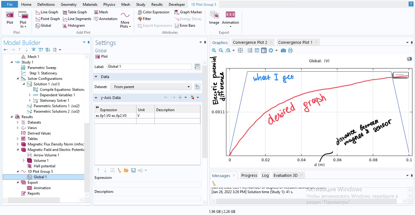This screenshot has width=415, height=215.
Task: Click the save-to-file icon under expression table
Action: click(133, 170)
